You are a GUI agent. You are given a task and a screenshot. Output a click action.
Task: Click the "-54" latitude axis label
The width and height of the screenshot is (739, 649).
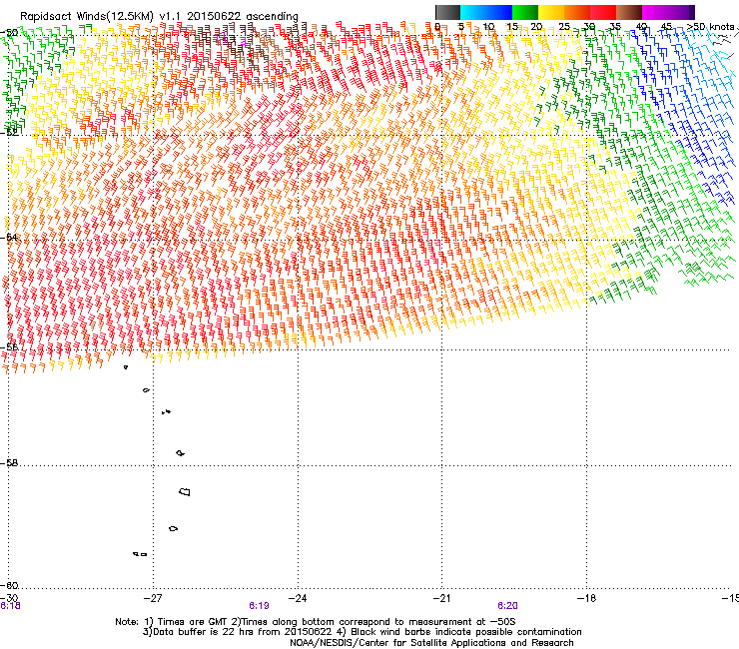tap(9, 237)
